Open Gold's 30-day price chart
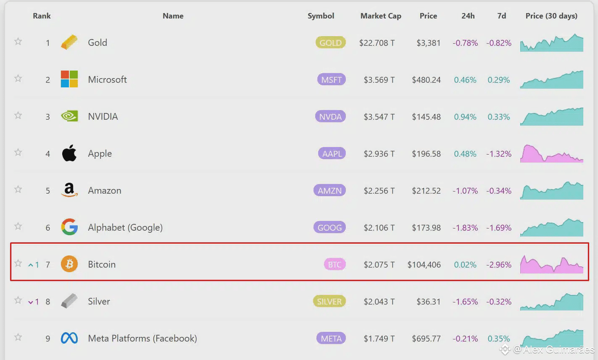The width and height of the screenshot is (598, 360). [x=552, y=42]
